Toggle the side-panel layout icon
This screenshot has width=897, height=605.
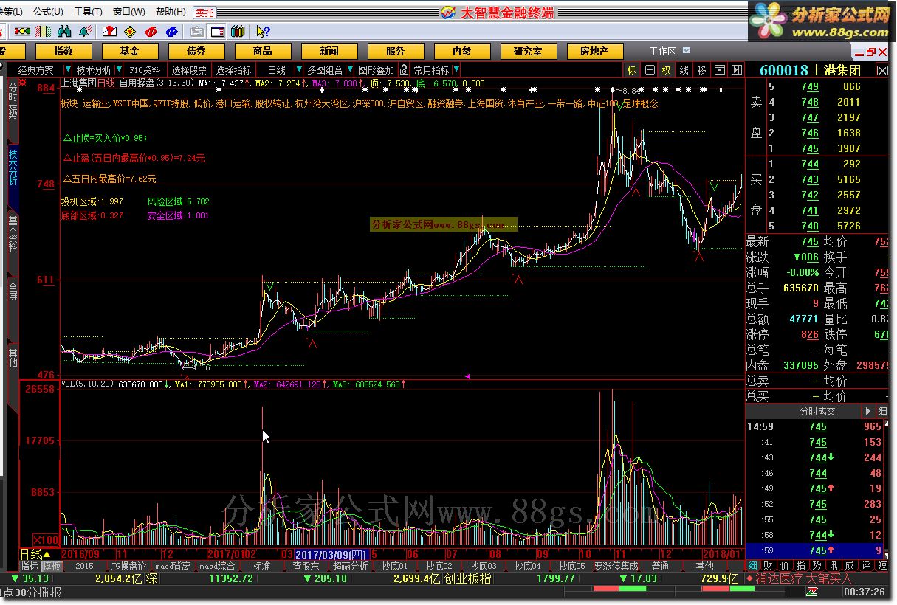click(x=217, y=31)
